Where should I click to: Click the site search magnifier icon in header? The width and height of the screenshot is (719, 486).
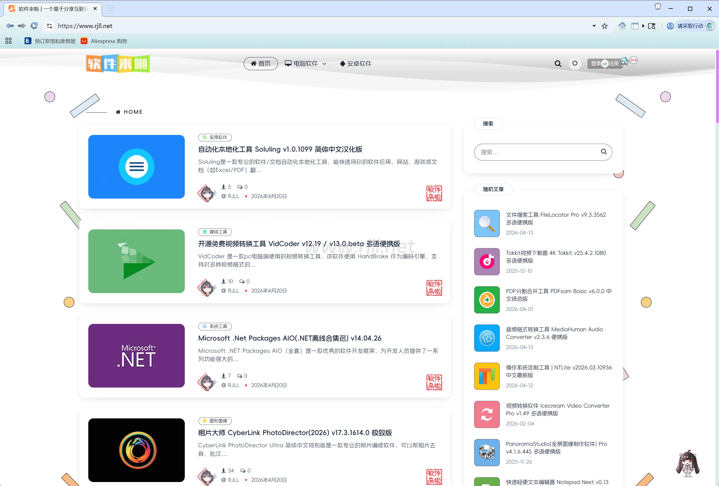[x=557, y=63]
